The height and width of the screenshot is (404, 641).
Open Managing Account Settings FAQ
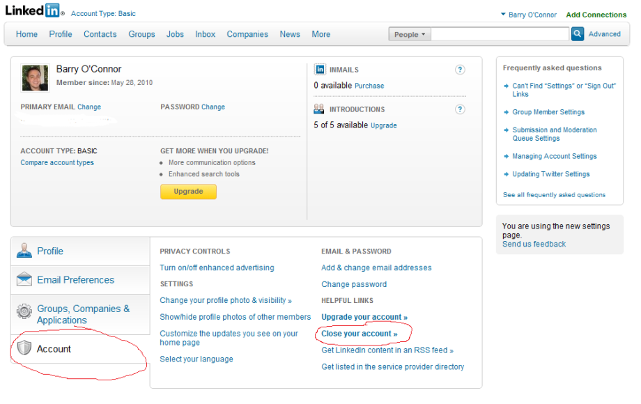555,156
